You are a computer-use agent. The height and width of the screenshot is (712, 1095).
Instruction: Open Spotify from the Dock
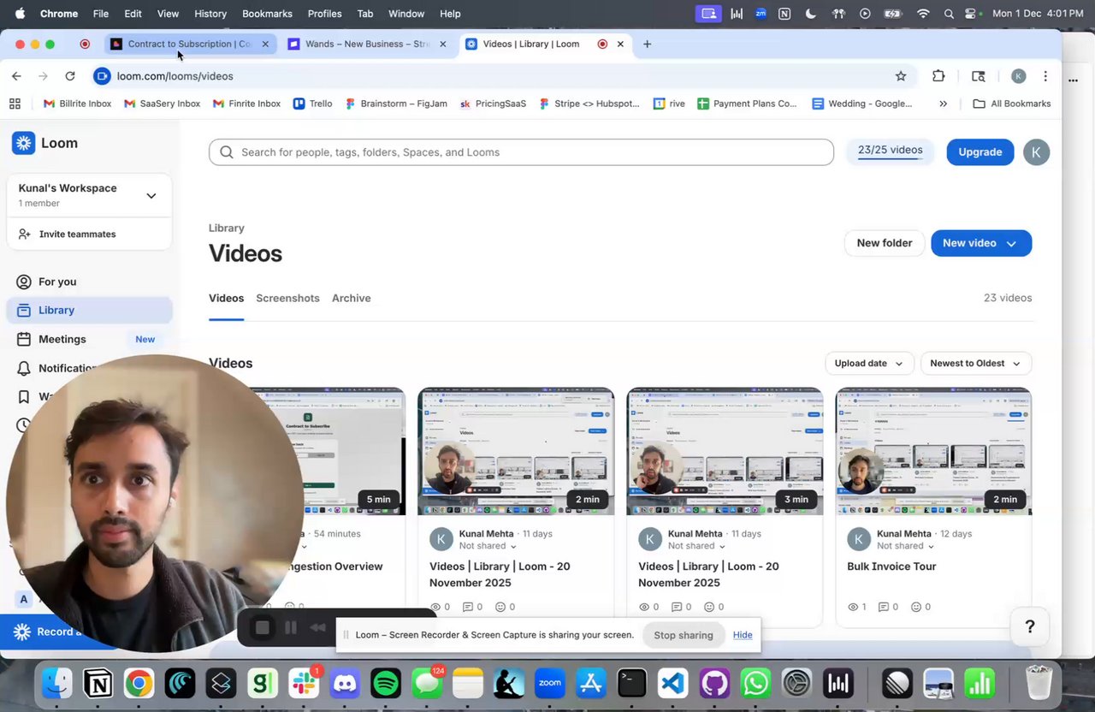pos(386,683)
